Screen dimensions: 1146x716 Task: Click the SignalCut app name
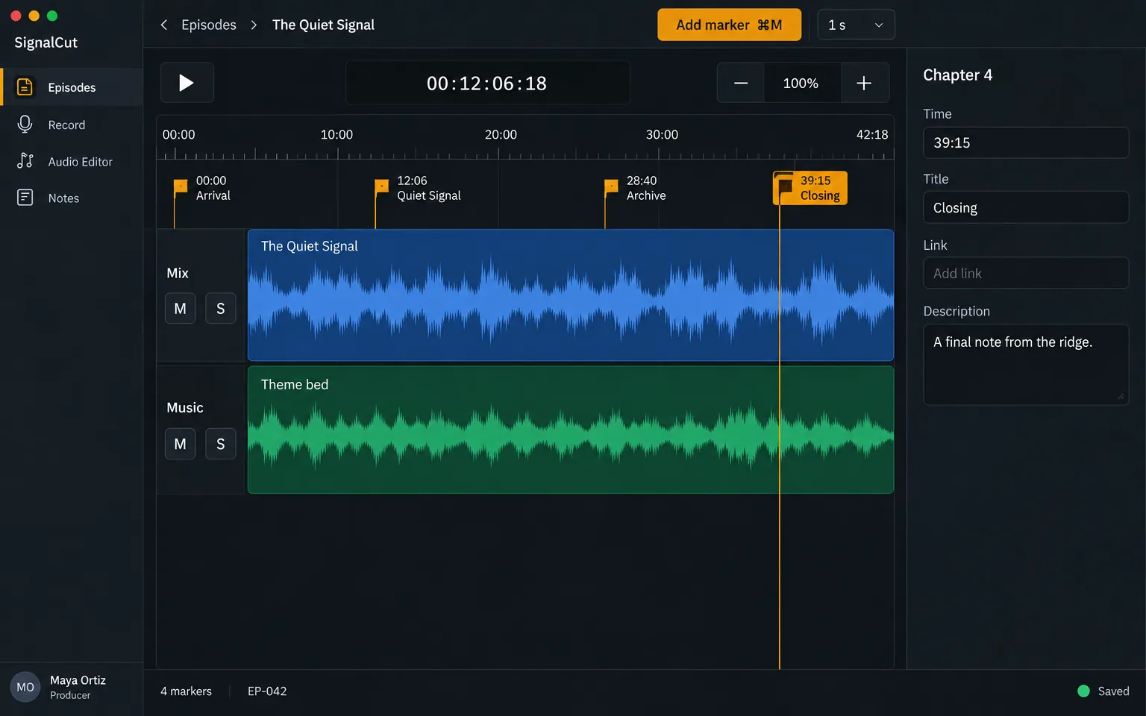(x=46, y=43)
